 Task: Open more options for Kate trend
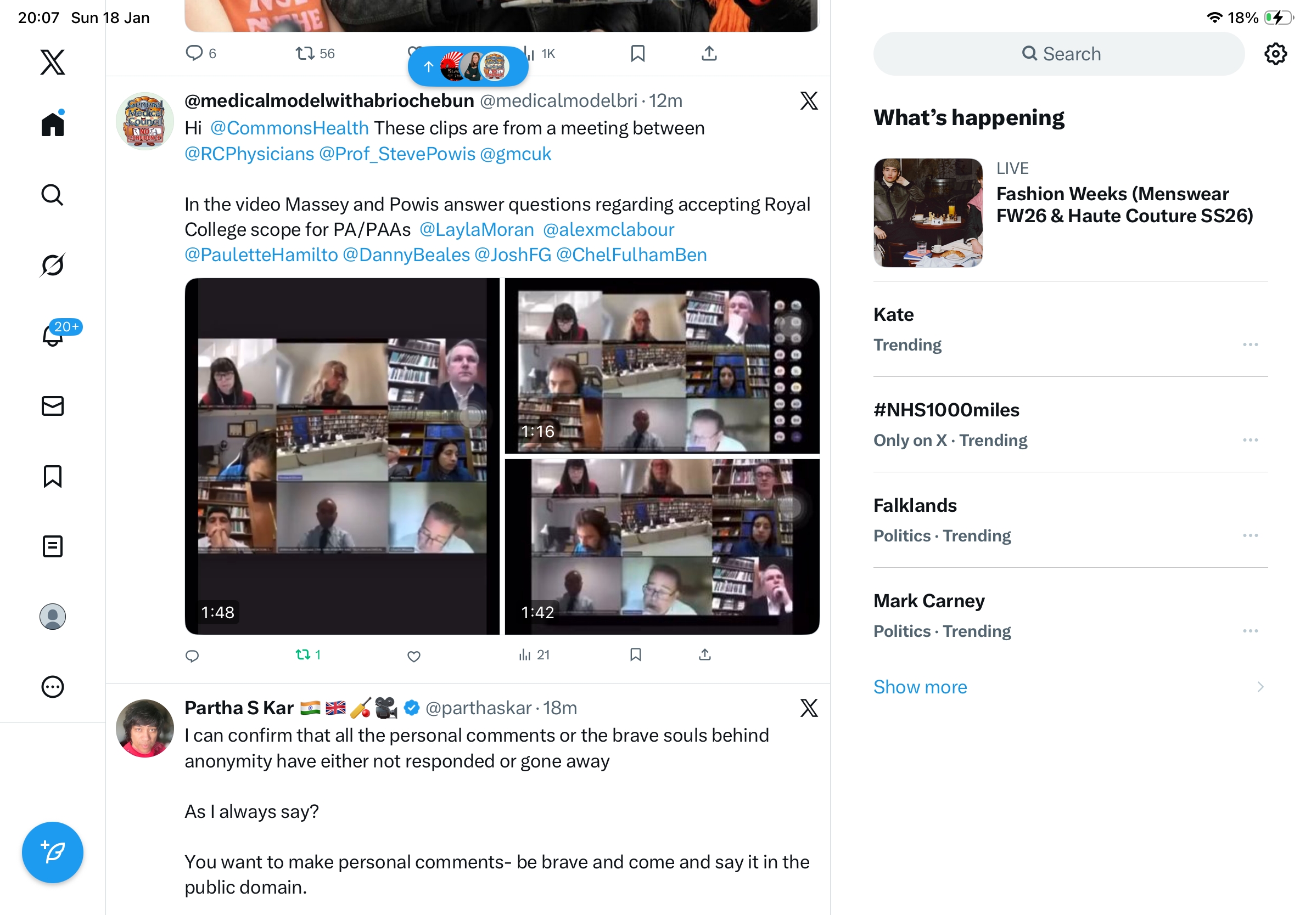(x=1250, y=344)
